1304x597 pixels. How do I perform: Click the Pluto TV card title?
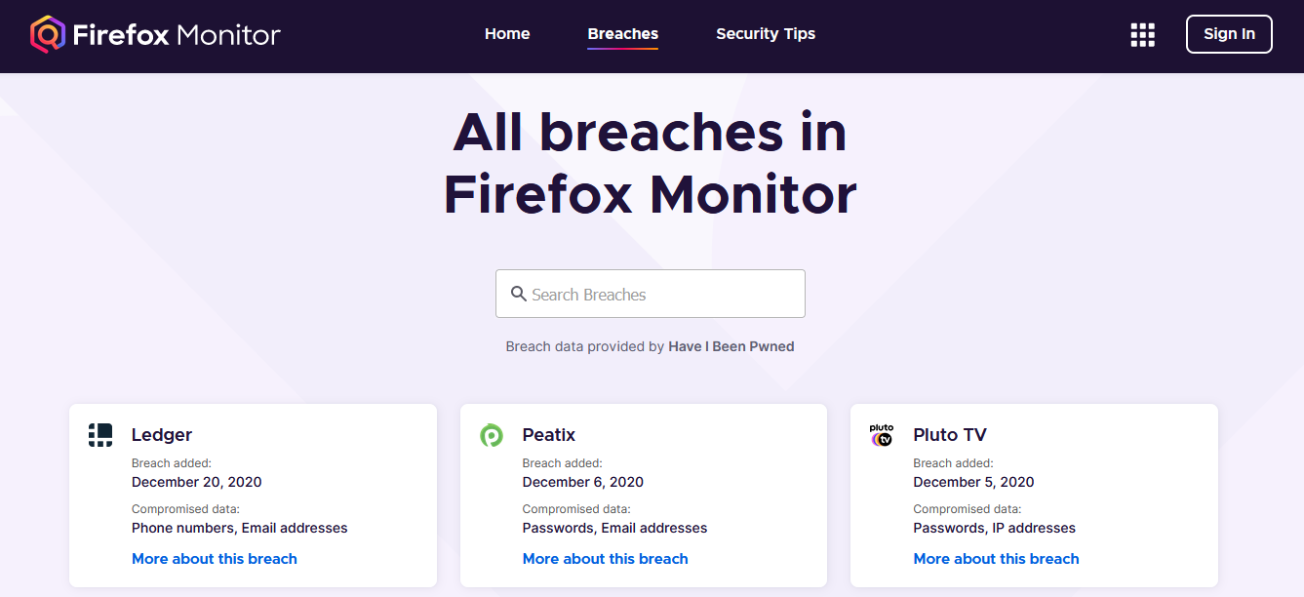951,435
